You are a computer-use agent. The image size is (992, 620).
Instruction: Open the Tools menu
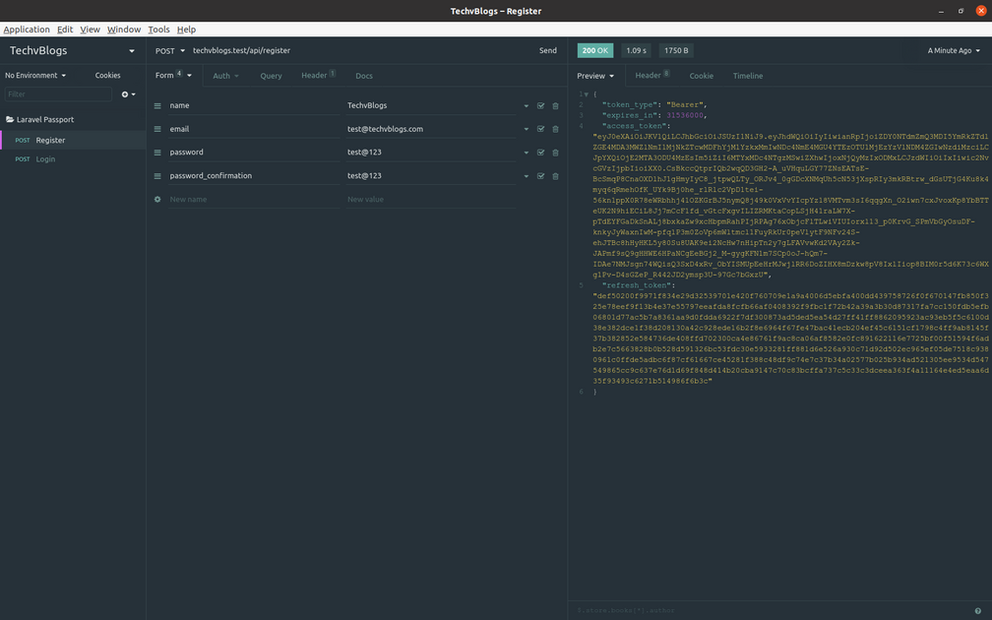(x=158, y=30)
